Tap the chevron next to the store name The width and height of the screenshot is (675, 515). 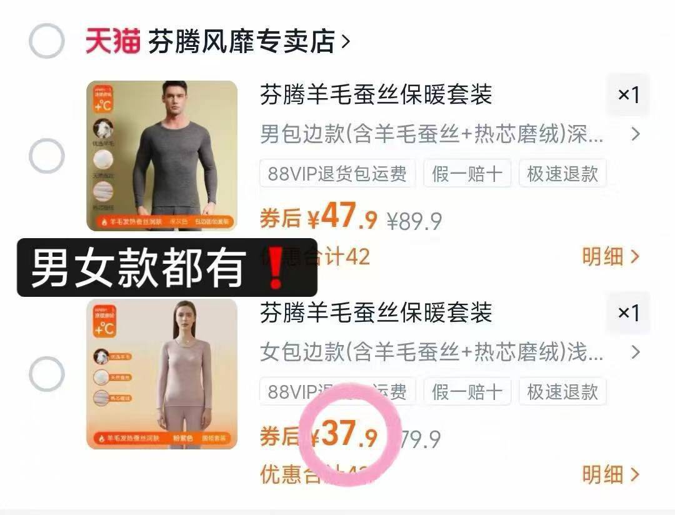pyautogui.click(x=345, y=41)
